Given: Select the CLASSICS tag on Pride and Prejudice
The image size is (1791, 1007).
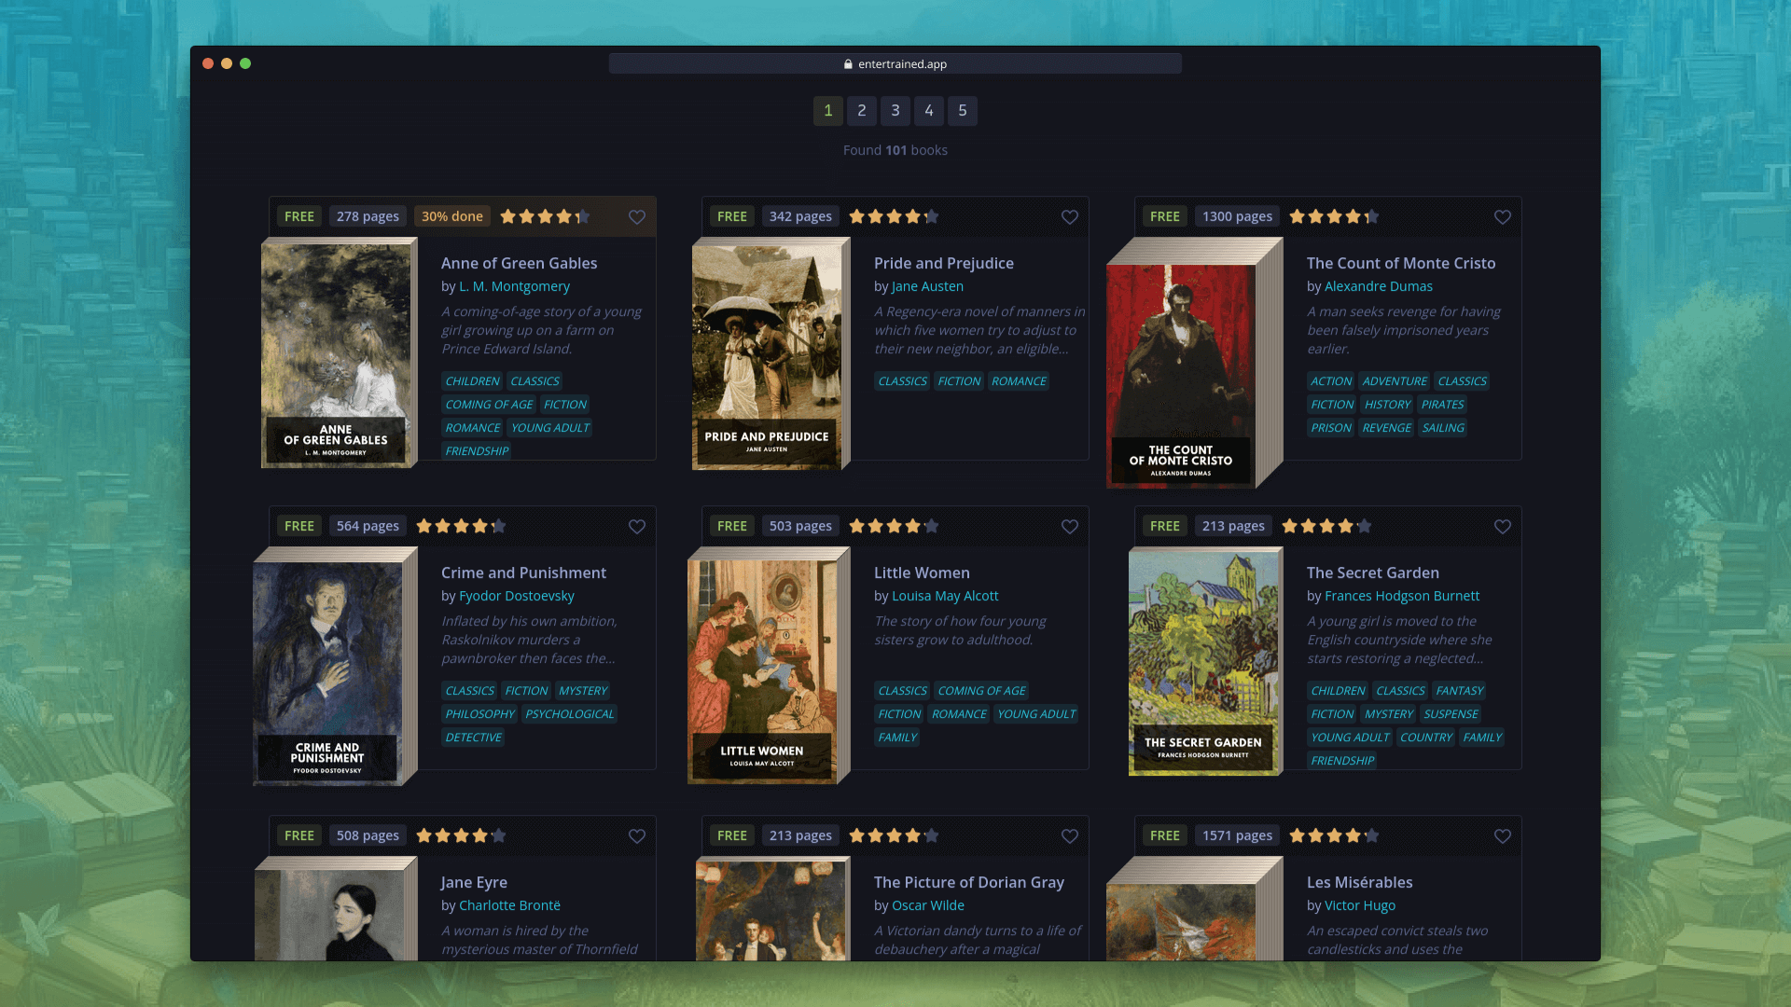Looking at the screenshot, I should coord(902,379).
